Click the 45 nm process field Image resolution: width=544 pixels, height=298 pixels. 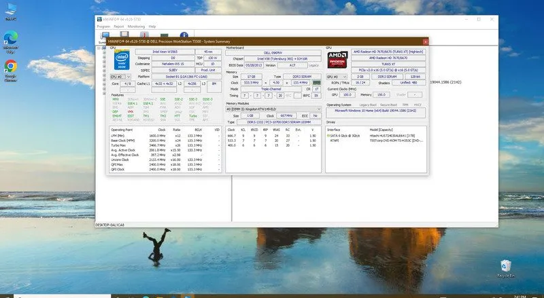[x=209, y=52]
